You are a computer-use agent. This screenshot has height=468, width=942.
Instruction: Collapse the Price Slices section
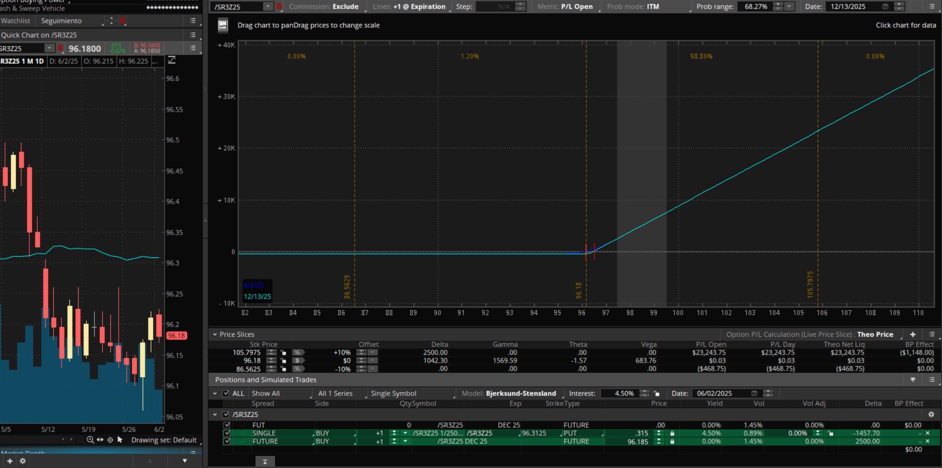tap(215, 334)
